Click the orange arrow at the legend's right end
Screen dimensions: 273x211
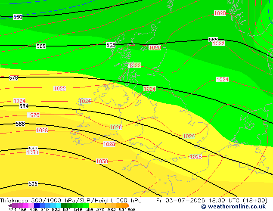click(x=128, y=205)
